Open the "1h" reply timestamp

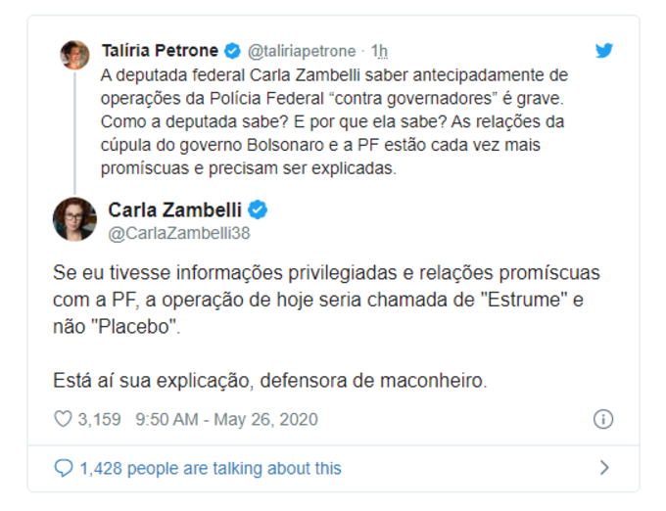point(380,51)
